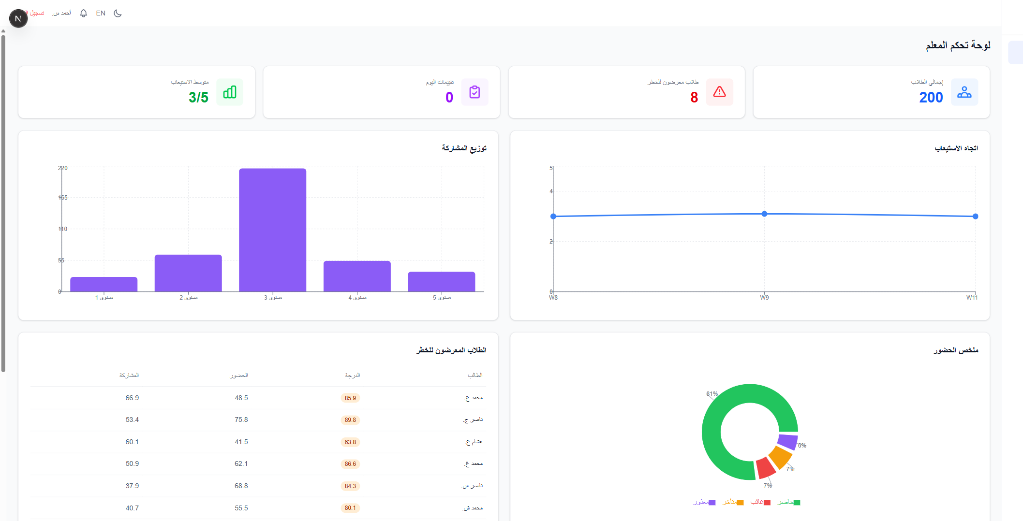Click the warning icon on at-risk students card
The width and height of the screenshot is (1023, 521).
720,92
